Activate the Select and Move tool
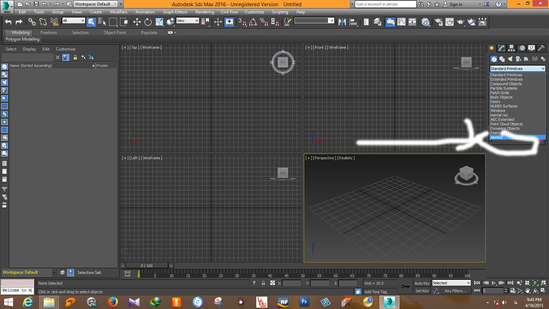The image size is (549, 309). click(x=137, y=22)
